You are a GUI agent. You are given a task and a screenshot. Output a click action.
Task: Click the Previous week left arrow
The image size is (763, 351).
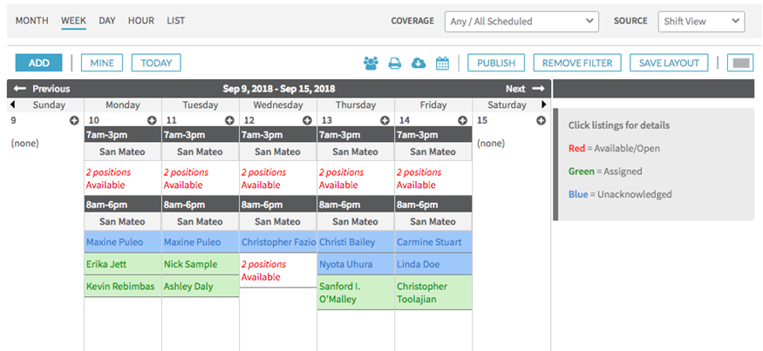point(19,89)
